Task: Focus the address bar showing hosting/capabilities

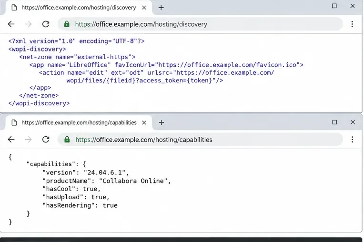Action: [x=200, y=140]
